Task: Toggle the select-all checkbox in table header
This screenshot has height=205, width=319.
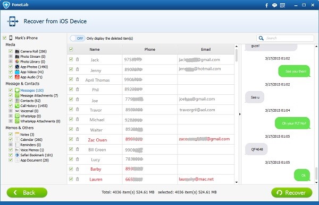Action: click(x=71, y=49)
